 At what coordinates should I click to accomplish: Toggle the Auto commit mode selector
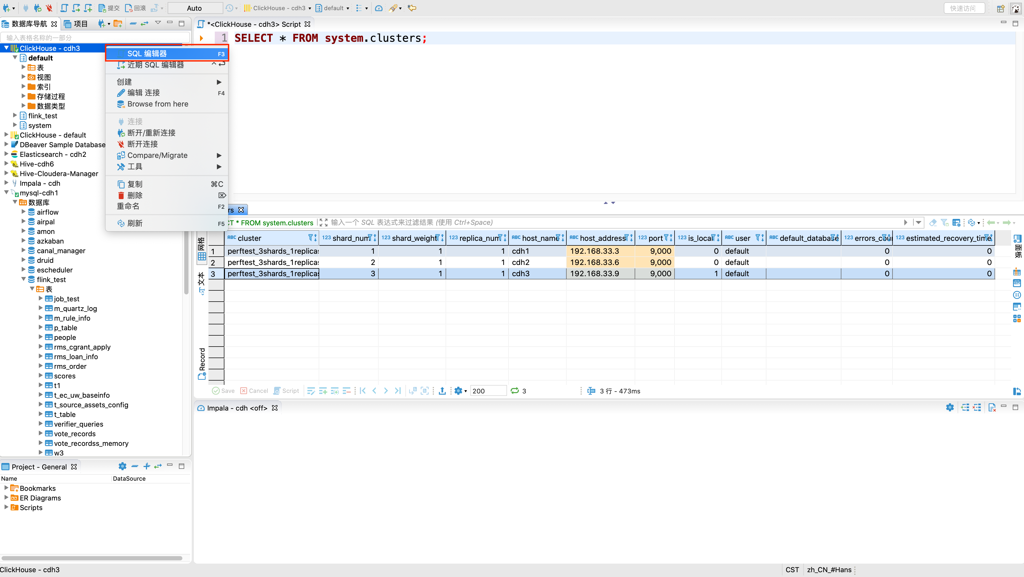(x=195, y=8)
